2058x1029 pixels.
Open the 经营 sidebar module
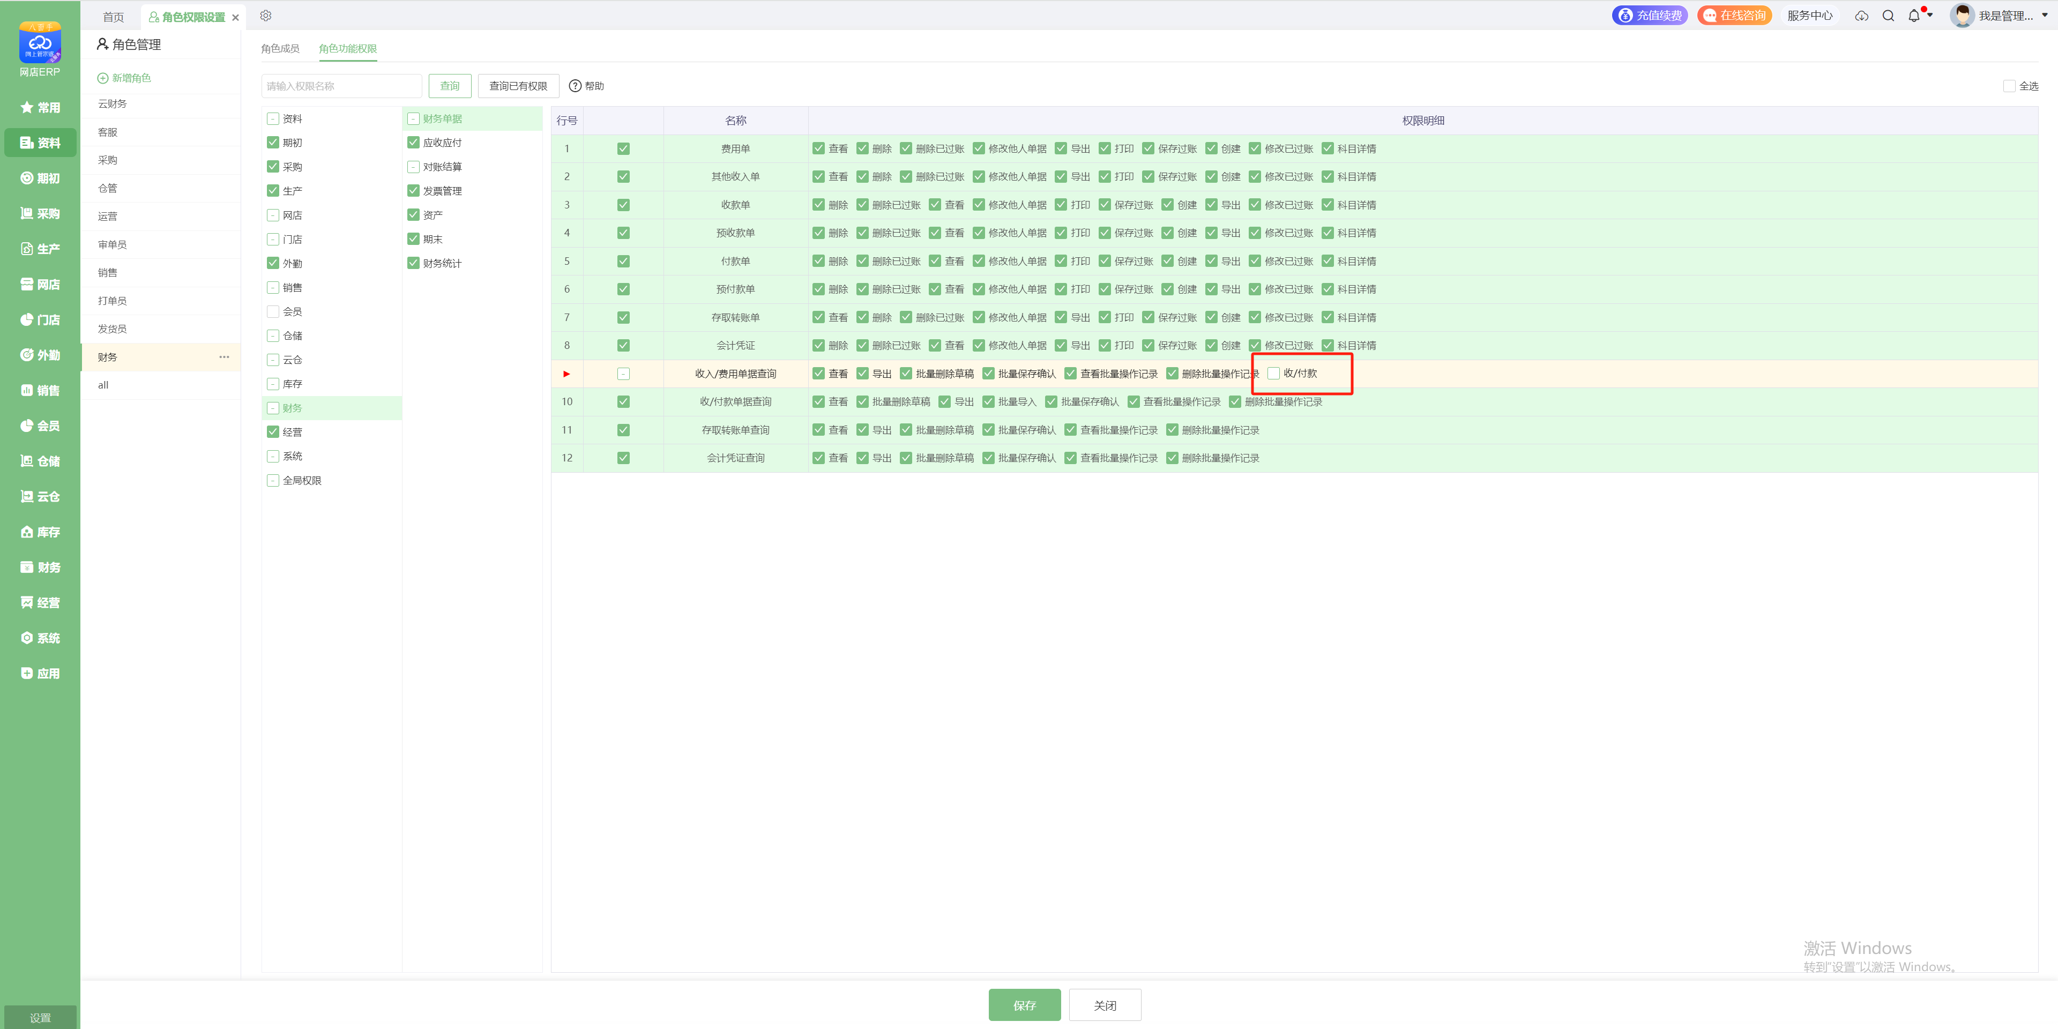40,602
